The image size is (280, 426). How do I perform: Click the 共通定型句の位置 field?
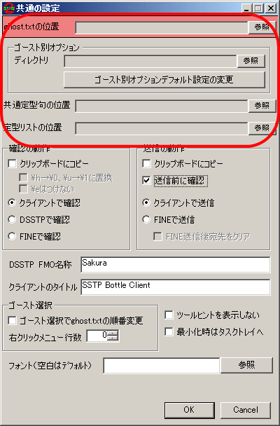pos(162,106)
